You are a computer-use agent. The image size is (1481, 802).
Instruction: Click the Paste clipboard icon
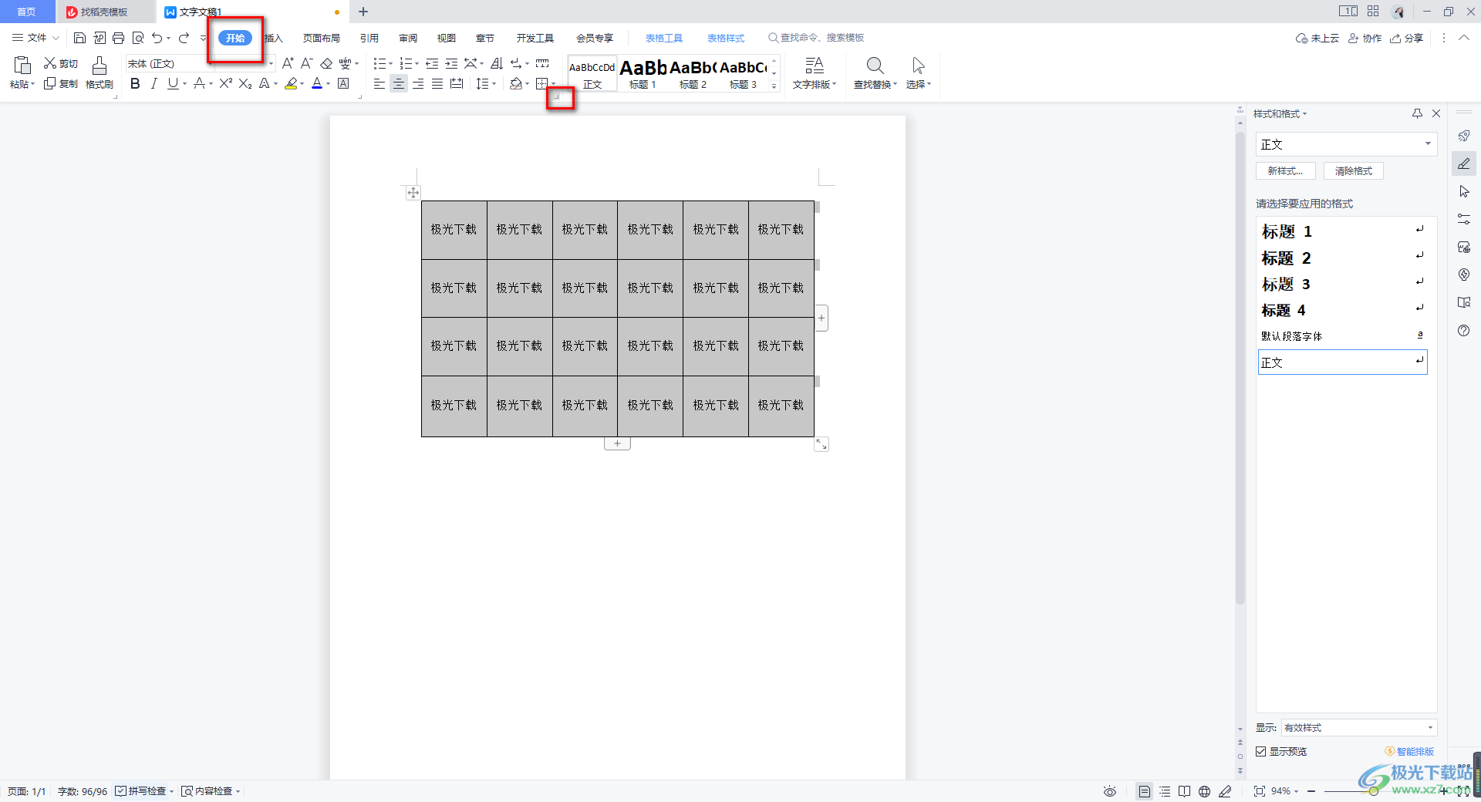22,66
